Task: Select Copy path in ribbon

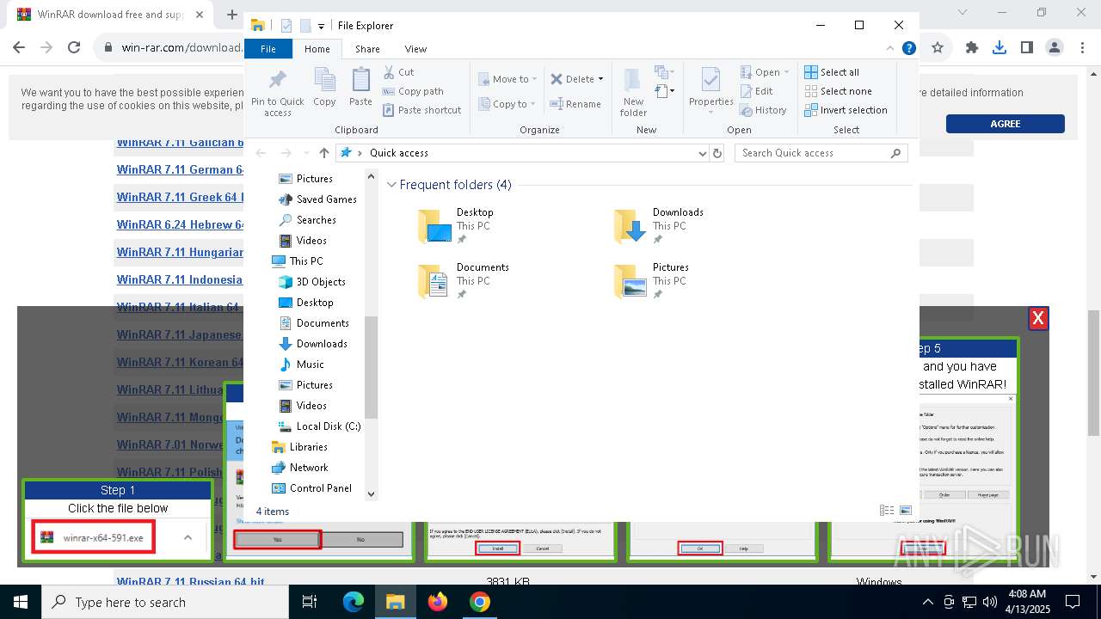Action: [414, 91]
